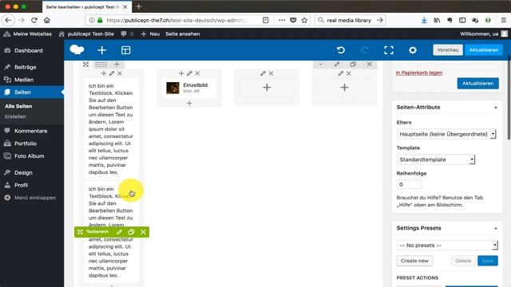Edit the Textbereich element pencil icon
This screenshot has width=511, height=287.
[x=119, y=232]
